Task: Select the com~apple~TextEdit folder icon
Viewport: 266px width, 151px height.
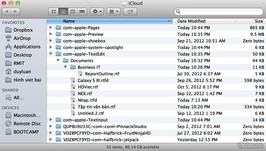Action: point(59,54)
